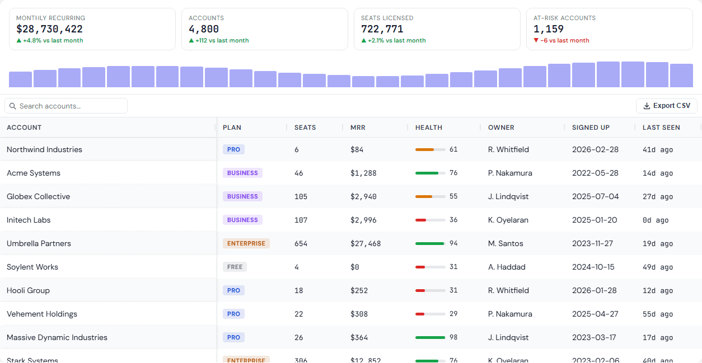702x363 pixels.
Task: Select the Umbrella Partners account
Action: tap(39, 243)
